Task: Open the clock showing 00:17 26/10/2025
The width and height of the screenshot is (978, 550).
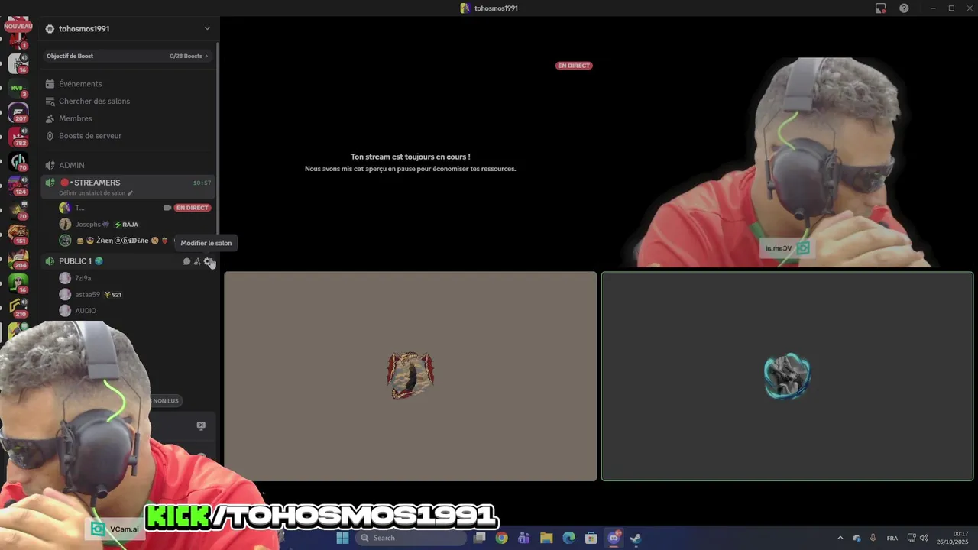Action: point(952,538)
